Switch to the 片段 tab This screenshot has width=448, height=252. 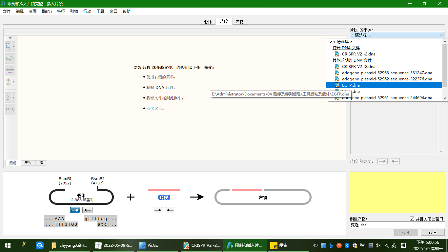coord(224,21)
